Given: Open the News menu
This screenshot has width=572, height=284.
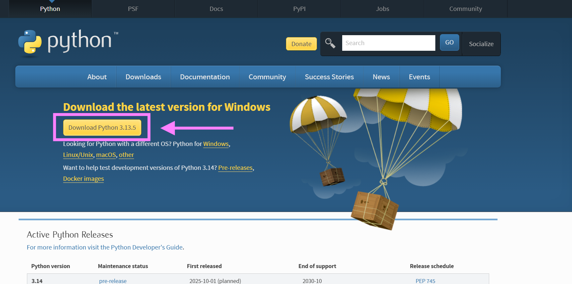Looking at the screenshot, I should pyautogui.click(x=381, y=77).
